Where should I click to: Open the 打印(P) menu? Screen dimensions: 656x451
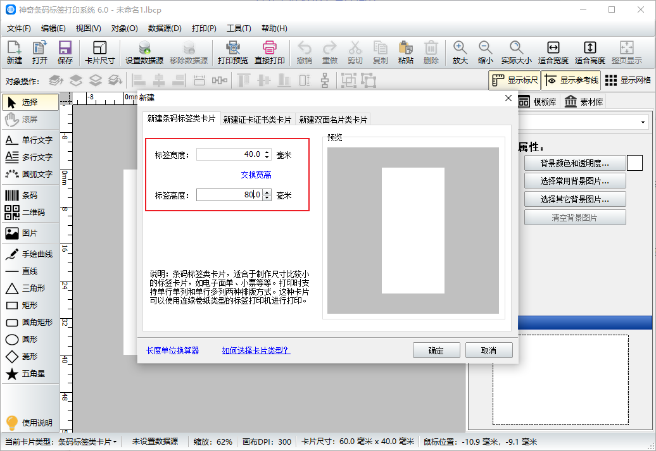204,28
